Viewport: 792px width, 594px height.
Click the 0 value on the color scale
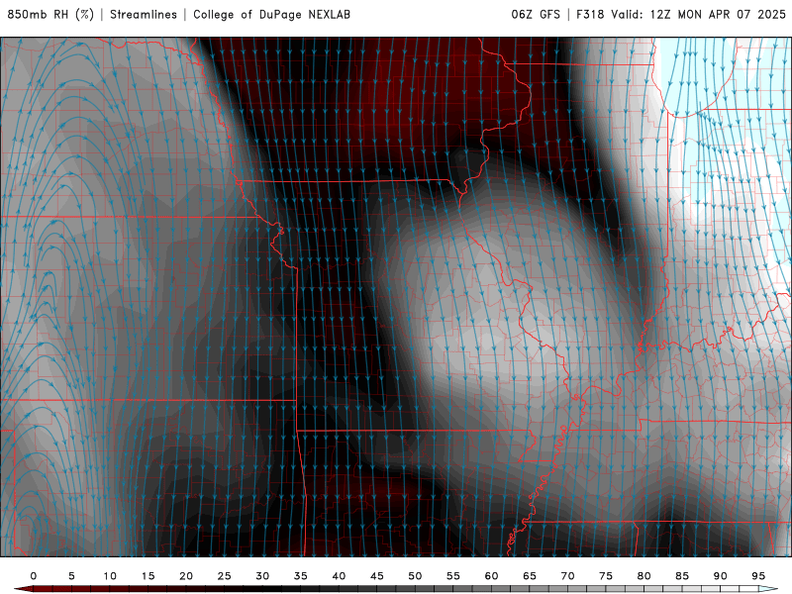[34, 576]
